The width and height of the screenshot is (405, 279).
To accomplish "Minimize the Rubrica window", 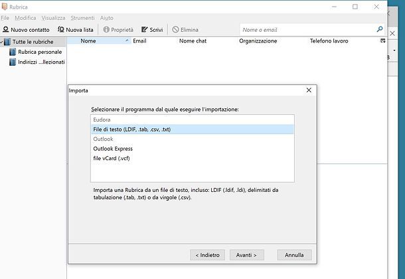I will point(334,7).
